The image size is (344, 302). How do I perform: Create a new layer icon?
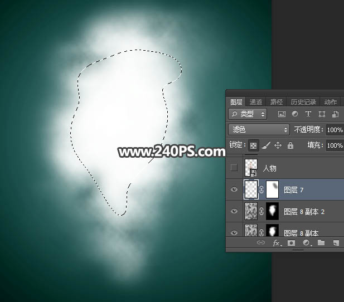[x=336, y=243]
